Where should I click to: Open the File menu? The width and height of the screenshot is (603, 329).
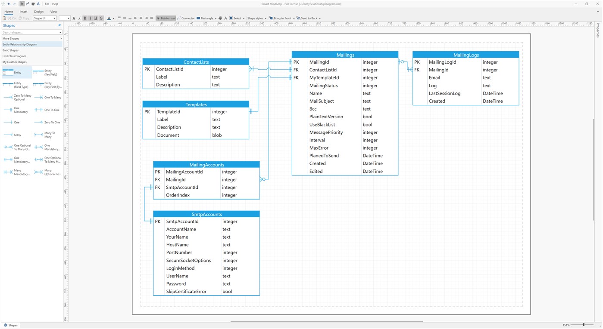coord(47,3)
